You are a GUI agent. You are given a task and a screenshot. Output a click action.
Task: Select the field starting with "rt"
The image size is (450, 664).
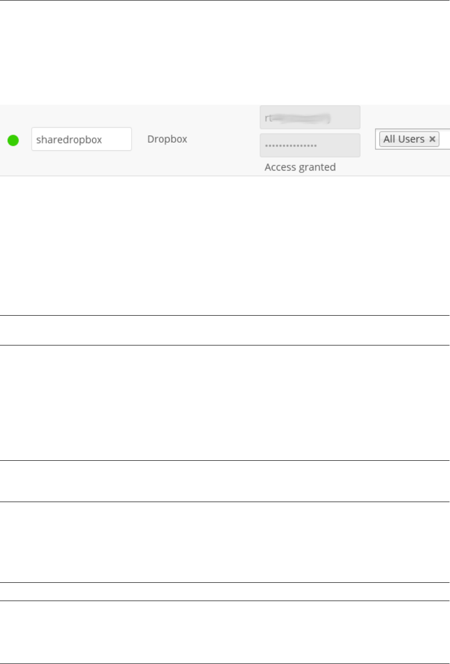[x=310, y=118]
